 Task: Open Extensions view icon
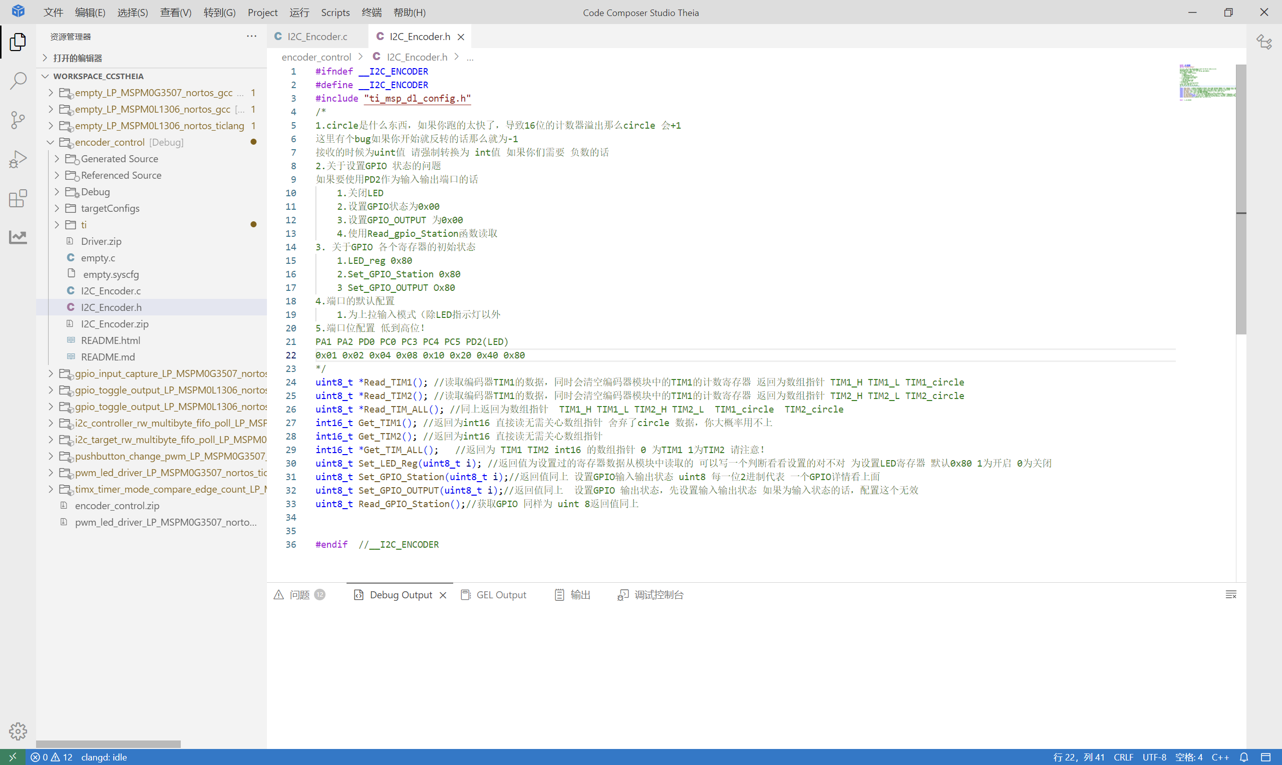18,198
